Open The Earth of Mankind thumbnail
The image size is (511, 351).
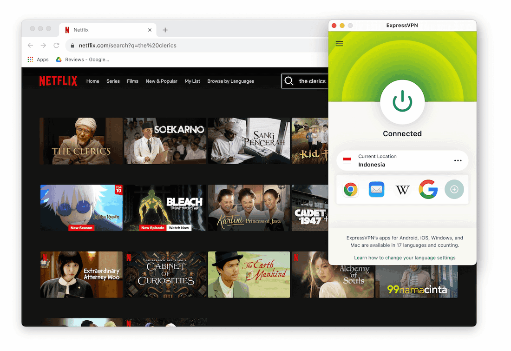coord(249,274)
